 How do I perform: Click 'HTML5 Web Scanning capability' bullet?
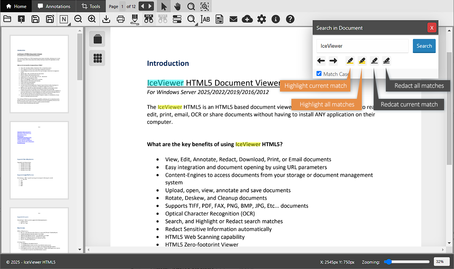[x=205, y=237]
